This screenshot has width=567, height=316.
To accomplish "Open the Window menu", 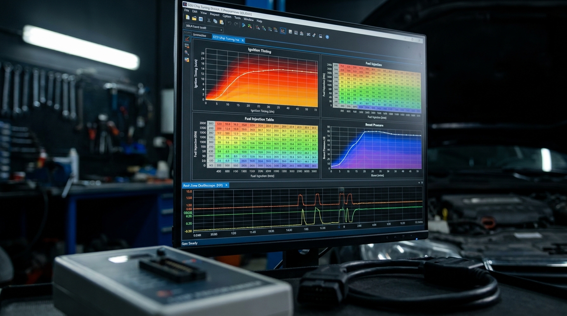I will (x=248, y=19).
